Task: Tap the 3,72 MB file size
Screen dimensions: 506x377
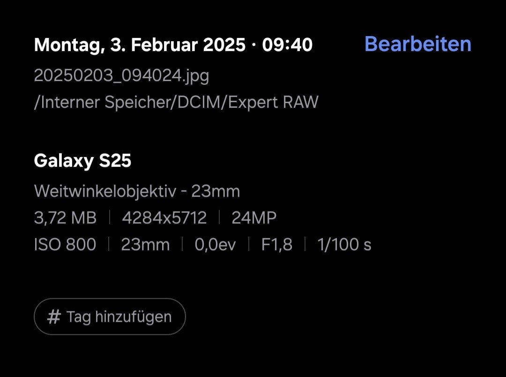Action: [x=65, y=218]
